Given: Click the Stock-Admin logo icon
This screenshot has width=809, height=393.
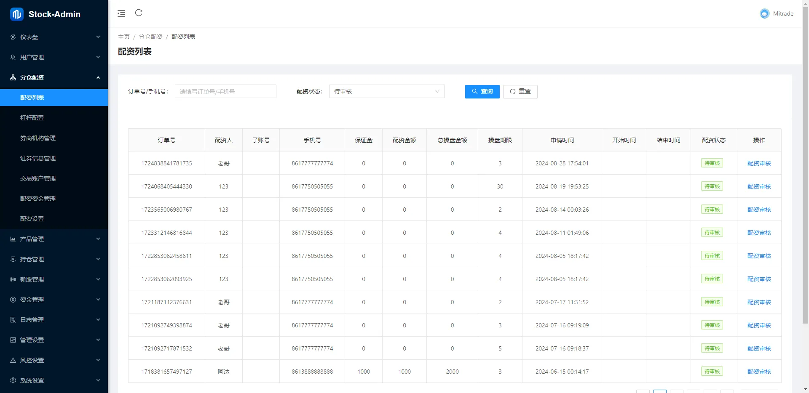Looking at the screenshot, I should tap(17, 14).
